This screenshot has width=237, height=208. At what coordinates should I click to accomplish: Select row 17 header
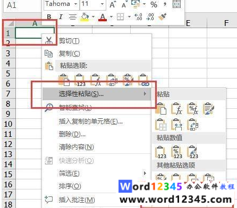pos(8,195)
